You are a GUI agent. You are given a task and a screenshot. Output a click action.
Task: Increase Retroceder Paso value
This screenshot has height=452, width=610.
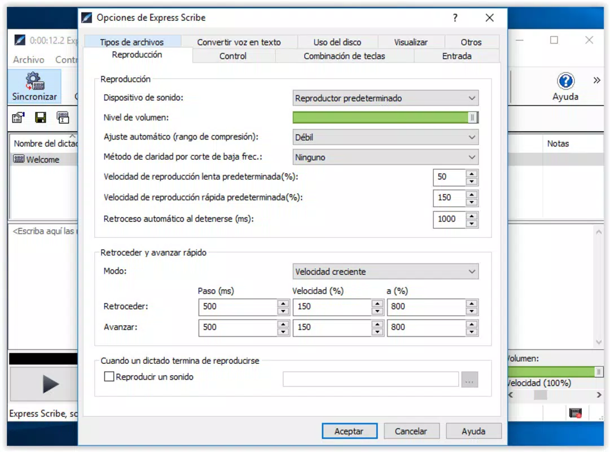click(x=283, y=303)
